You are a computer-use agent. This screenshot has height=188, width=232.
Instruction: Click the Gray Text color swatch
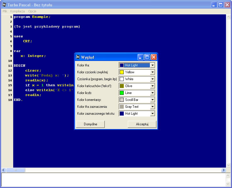point(122,107)
